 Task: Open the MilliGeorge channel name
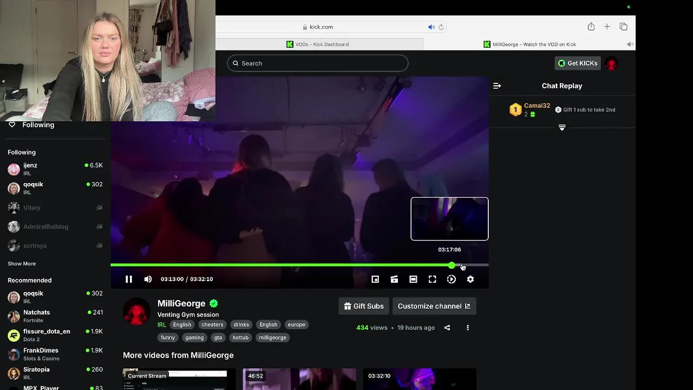(x=181, y=303)
